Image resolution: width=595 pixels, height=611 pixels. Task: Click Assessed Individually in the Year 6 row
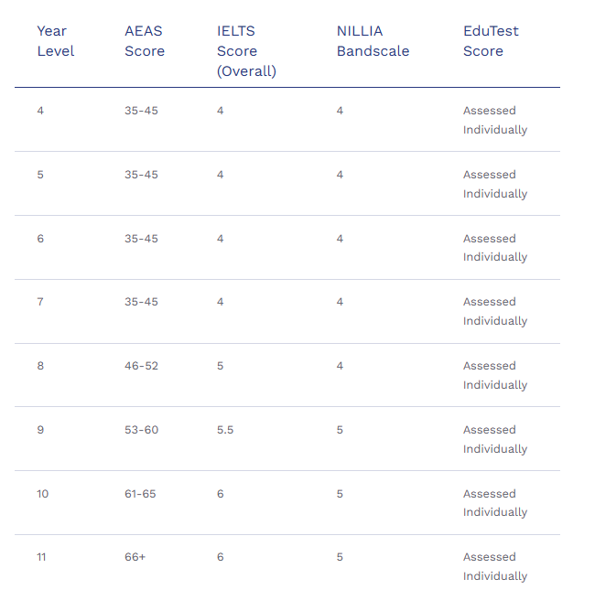(494, 248)
